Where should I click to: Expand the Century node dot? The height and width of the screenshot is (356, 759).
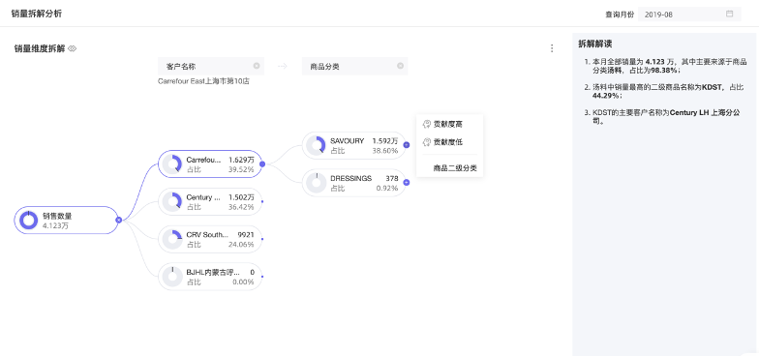pos(262,201)
